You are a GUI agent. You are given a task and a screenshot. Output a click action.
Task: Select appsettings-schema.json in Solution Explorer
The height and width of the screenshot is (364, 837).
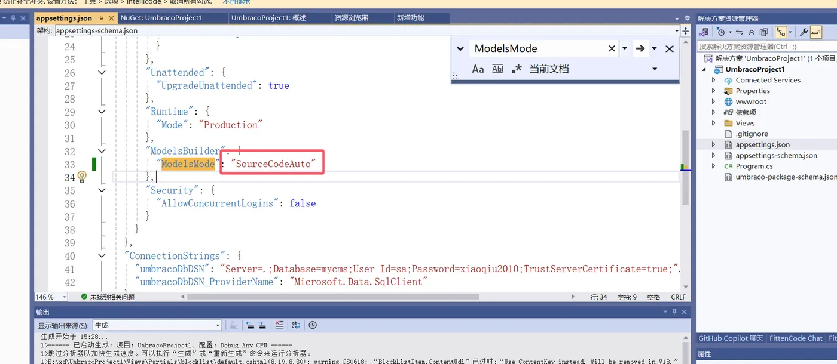(776, 155)
